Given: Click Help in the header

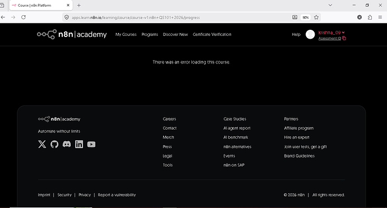Looking at the screenshot, I should pos(296,35).
